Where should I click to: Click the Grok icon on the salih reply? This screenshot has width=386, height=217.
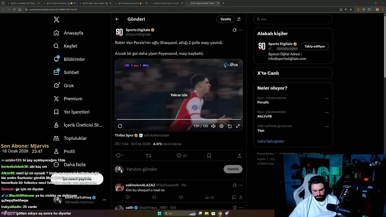click(235, 208)
